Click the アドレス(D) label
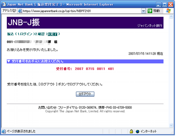This screenshot has width=176, height=136. [x=9, y=11]
